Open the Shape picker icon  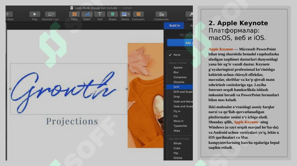point(112,14)
